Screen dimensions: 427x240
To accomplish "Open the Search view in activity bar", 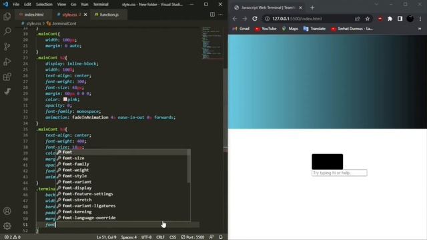I will click(x=7, y=31).
